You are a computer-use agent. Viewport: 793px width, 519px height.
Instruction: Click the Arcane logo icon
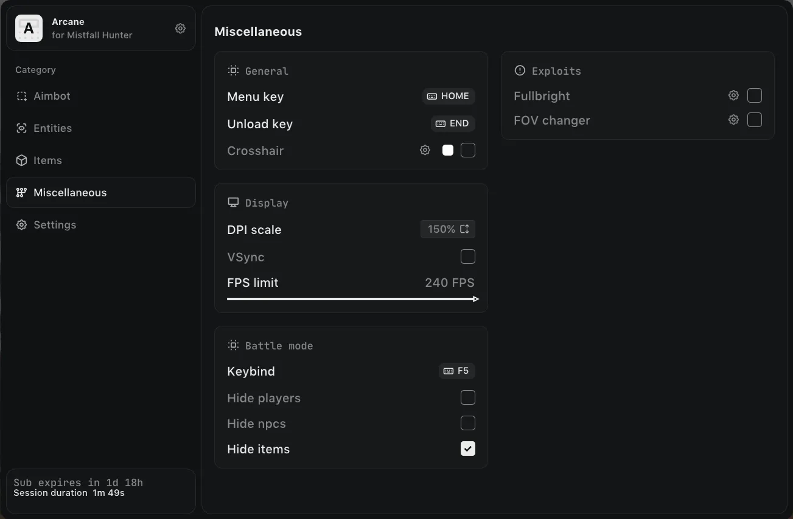point(29,29)
